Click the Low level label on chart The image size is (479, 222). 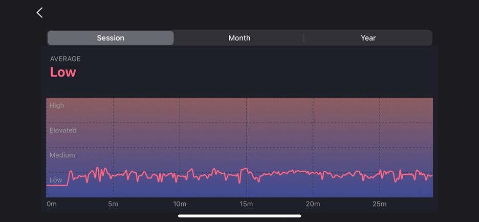56,180
